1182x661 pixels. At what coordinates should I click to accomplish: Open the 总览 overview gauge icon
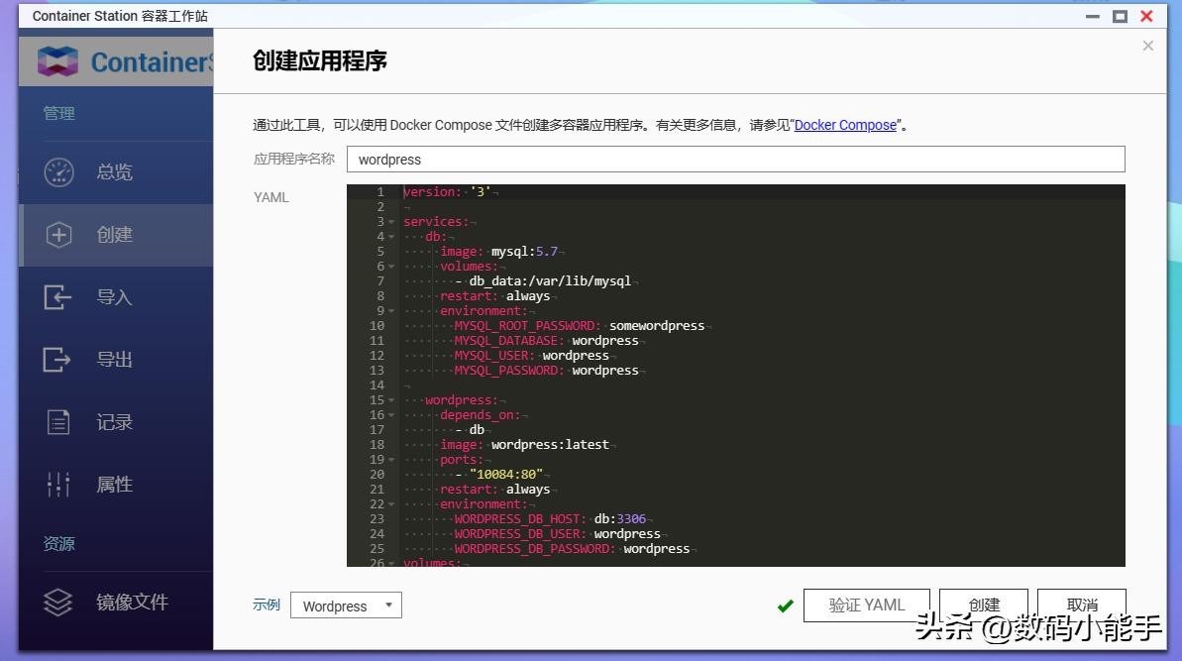click(59, 172)
